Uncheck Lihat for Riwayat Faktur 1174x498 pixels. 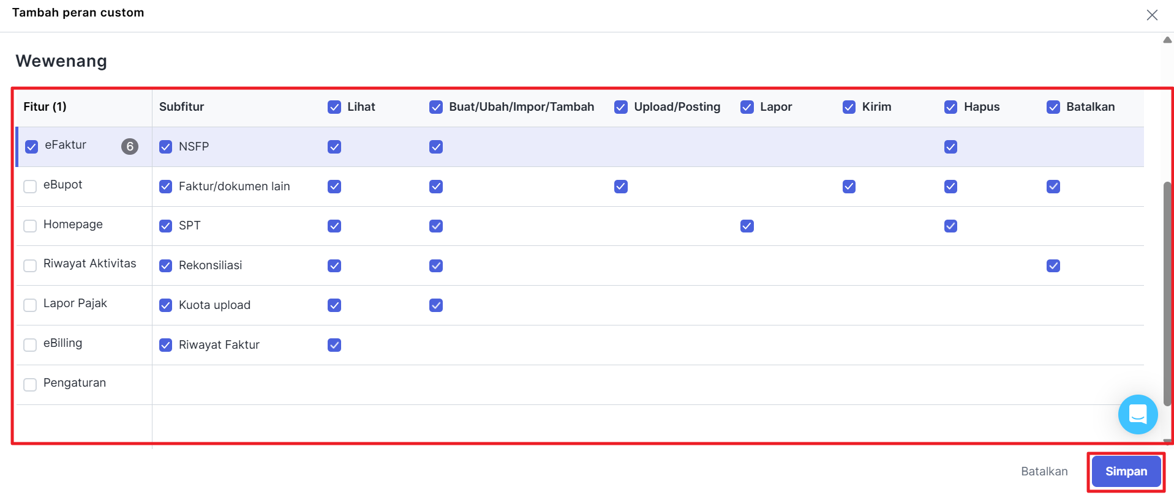point(334,345)
